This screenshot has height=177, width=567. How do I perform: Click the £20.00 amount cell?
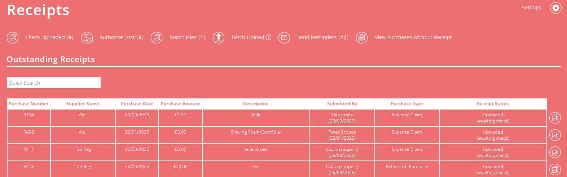180,169
